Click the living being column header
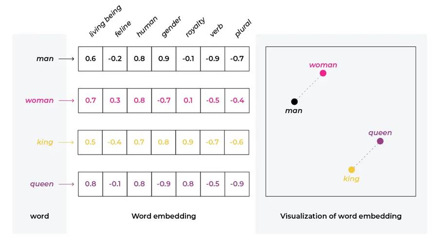The width and height of the screenshot is (439, 245). pos(106,21)
